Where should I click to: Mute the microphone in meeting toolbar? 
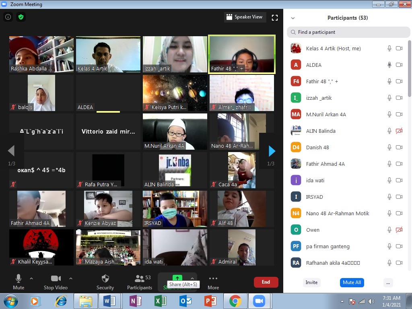click(x=19, y=278)
